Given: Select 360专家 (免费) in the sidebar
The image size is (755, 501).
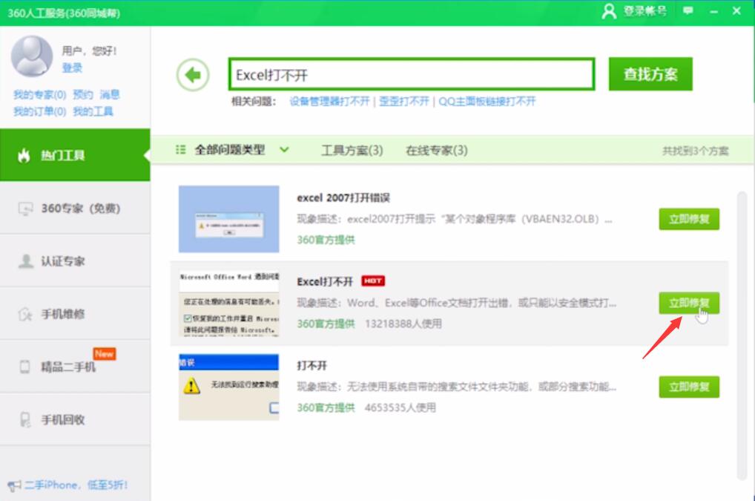Looking at the screenshot, I should (75, 208).
